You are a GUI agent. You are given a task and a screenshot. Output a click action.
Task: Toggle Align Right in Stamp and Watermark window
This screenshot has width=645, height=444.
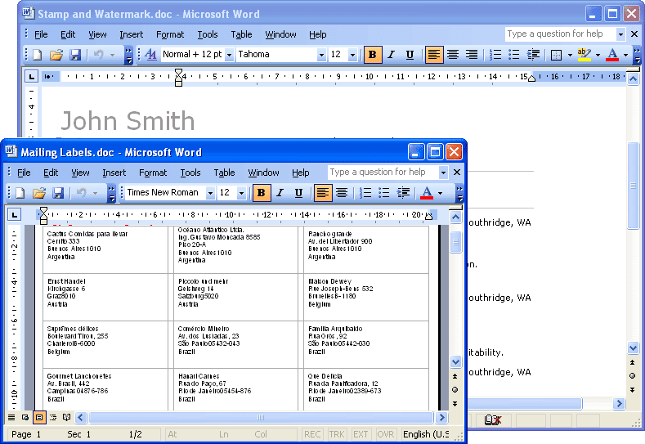(x=472, y=55)
